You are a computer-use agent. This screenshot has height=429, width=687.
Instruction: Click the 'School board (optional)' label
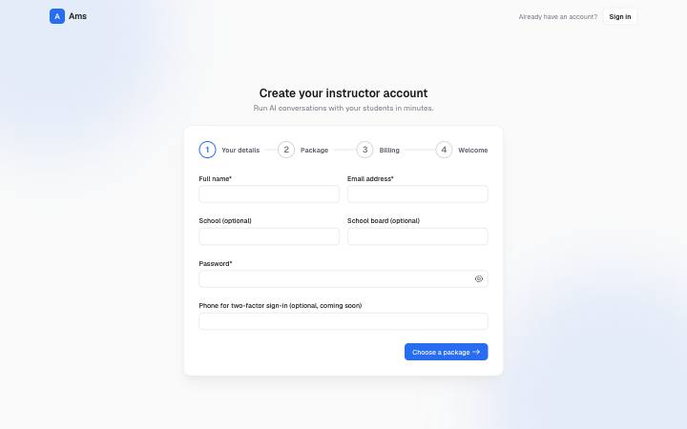point(384,220)
